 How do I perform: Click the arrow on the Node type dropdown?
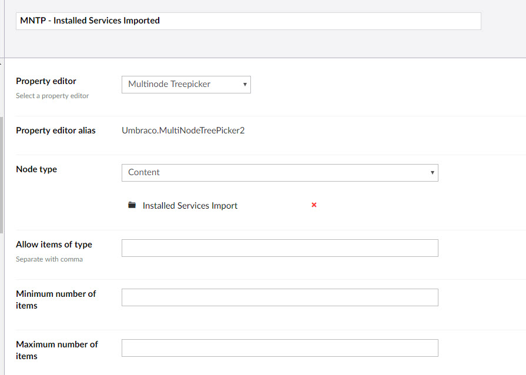coord(432,173)
